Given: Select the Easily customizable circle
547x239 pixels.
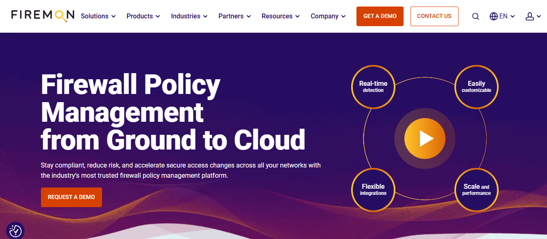Looking at the screenshot, I should coord(476,87).
